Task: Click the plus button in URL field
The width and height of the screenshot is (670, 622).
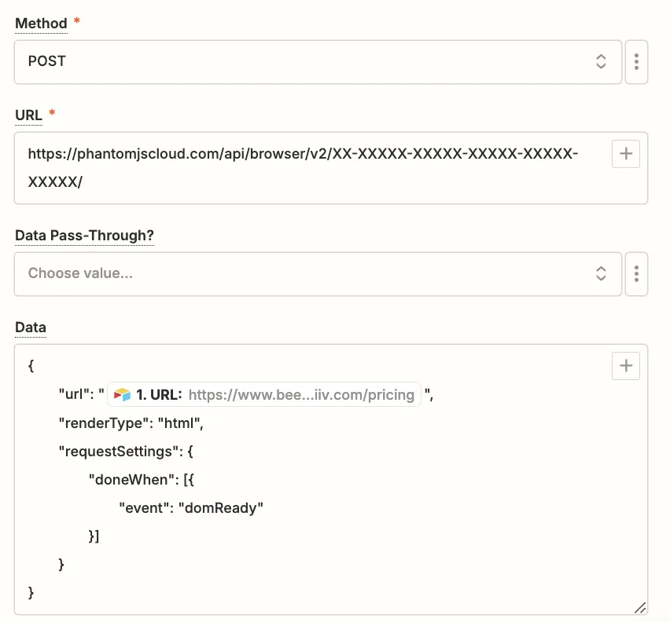Action: tap(625, 154)
